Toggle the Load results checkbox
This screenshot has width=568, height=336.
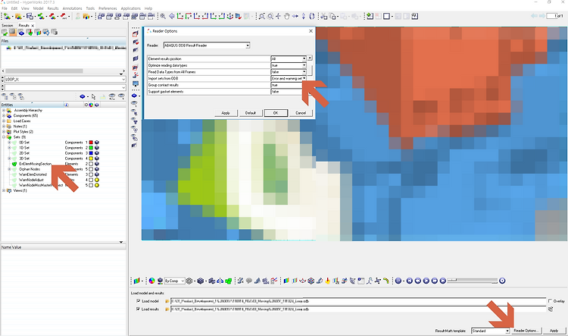click(139, 309)
